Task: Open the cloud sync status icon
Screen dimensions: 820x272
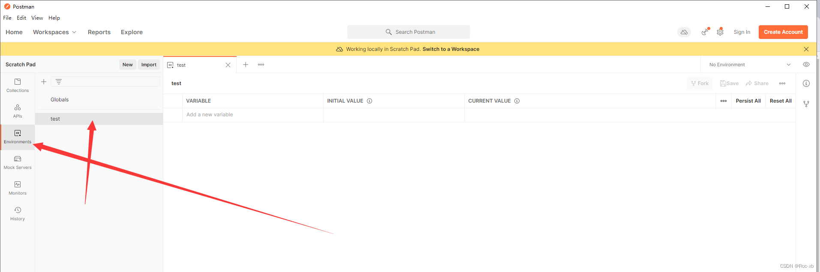Action: point(684,32)
